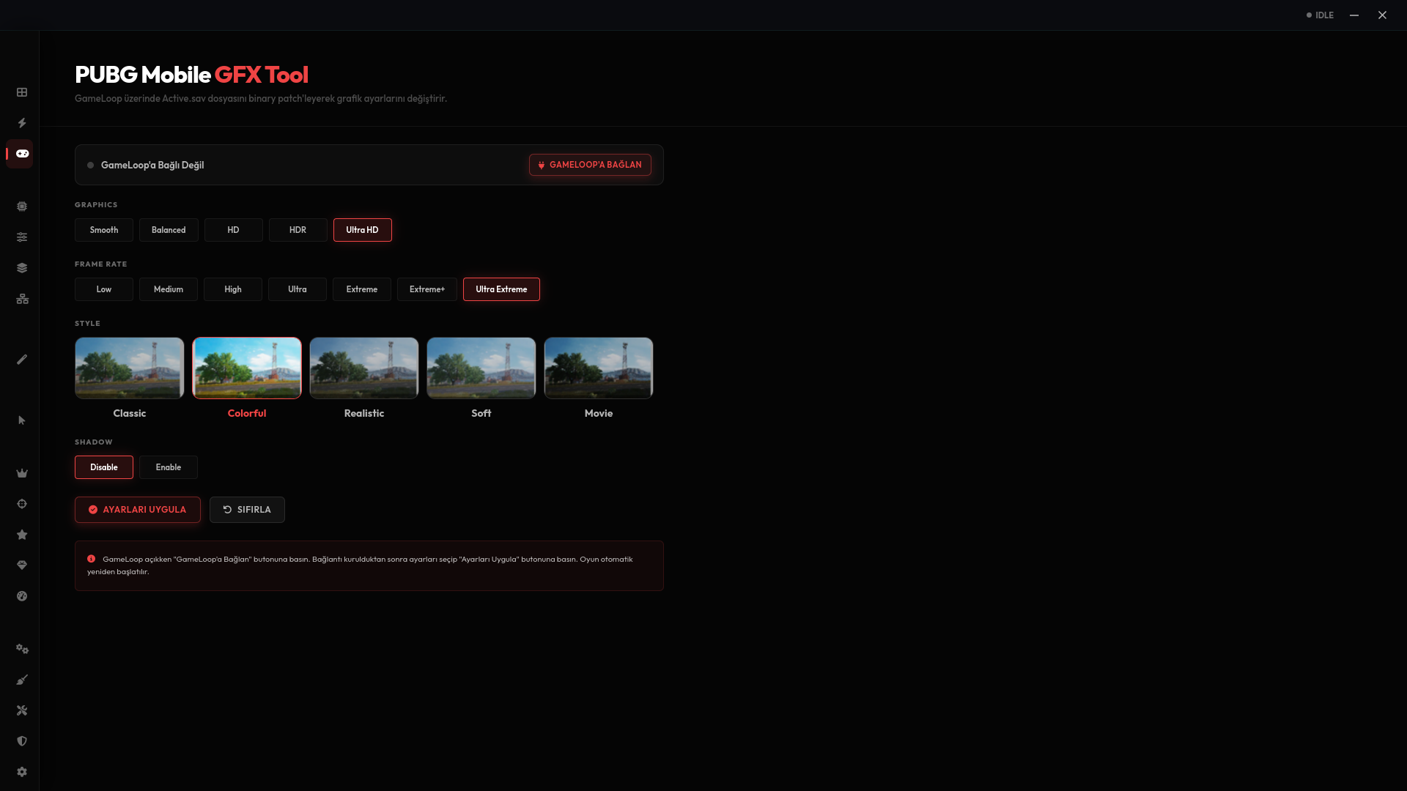The height and width of the screenshot is (791, 1407).
Task: Select Ultra HD graphics option
Action: point(363,230)
